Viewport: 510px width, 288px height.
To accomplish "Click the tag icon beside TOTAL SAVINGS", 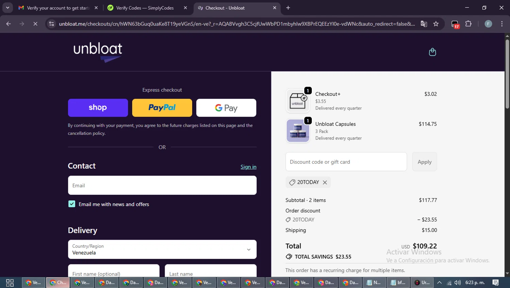I will 289,257.
